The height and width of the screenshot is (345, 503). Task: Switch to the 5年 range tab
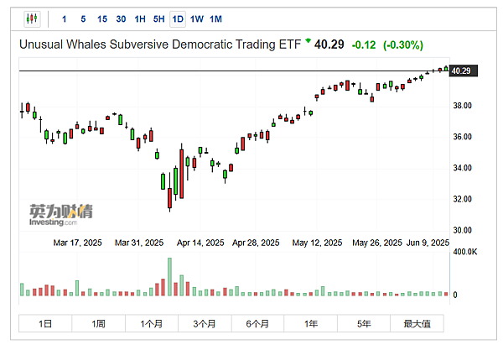point(364,324)
